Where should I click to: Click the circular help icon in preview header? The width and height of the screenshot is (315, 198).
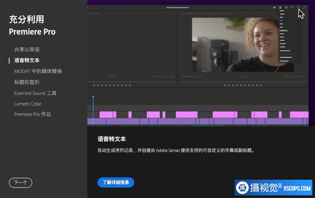(x=292, y=7)
